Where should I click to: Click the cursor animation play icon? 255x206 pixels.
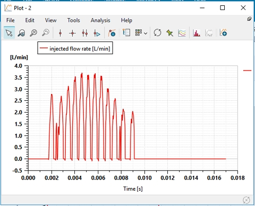coord(97,33)
